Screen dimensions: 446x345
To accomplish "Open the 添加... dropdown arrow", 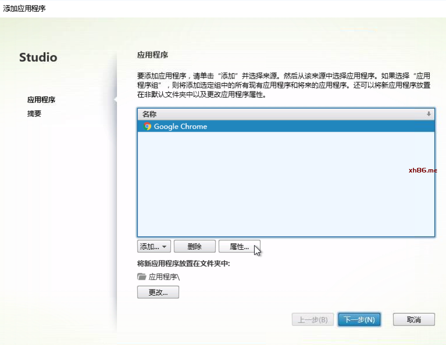I will 165,247.
